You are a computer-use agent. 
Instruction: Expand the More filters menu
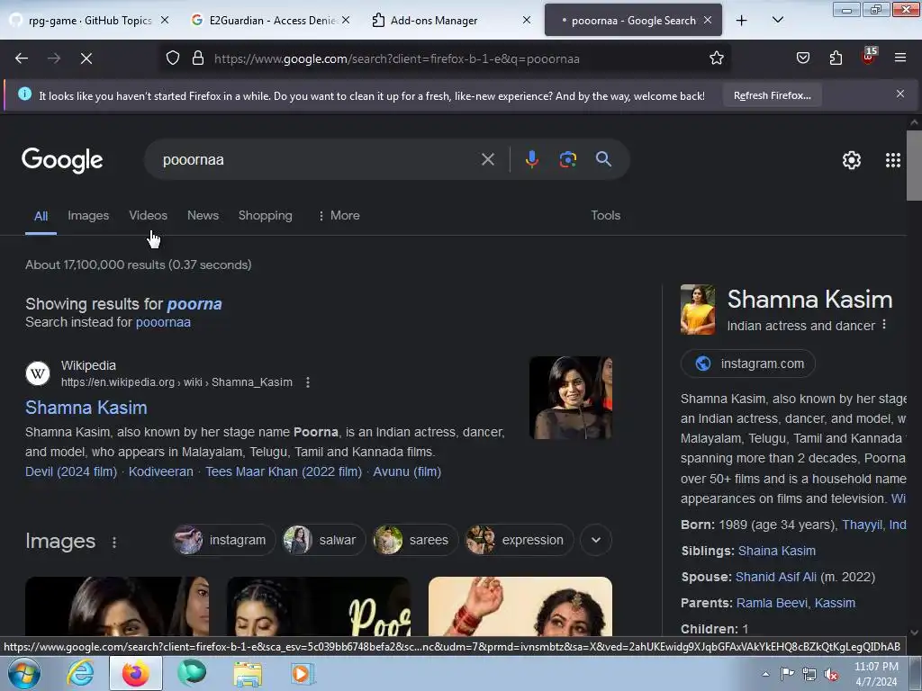click(x=339, y=216)
